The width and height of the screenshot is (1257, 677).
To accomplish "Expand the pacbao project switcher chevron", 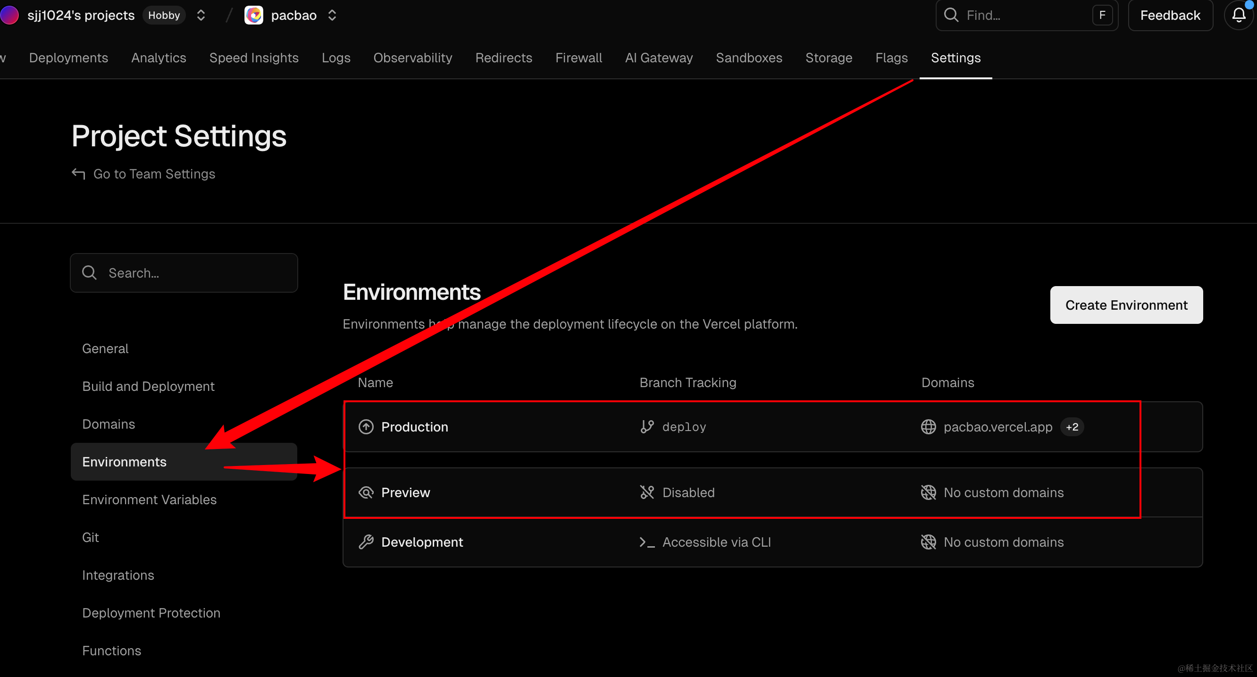I will coord(332,15).
